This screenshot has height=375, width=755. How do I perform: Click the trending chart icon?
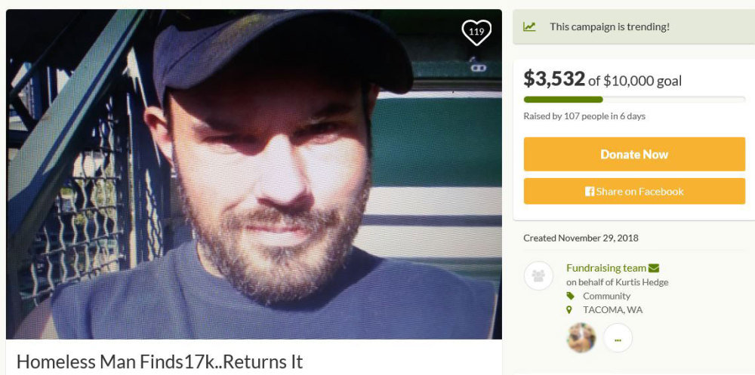tap(529, 26)
